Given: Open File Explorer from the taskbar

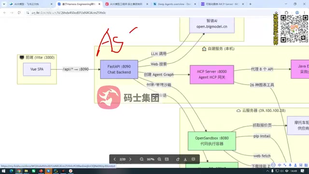Looking at the screenshot, I should pos(26,171).
